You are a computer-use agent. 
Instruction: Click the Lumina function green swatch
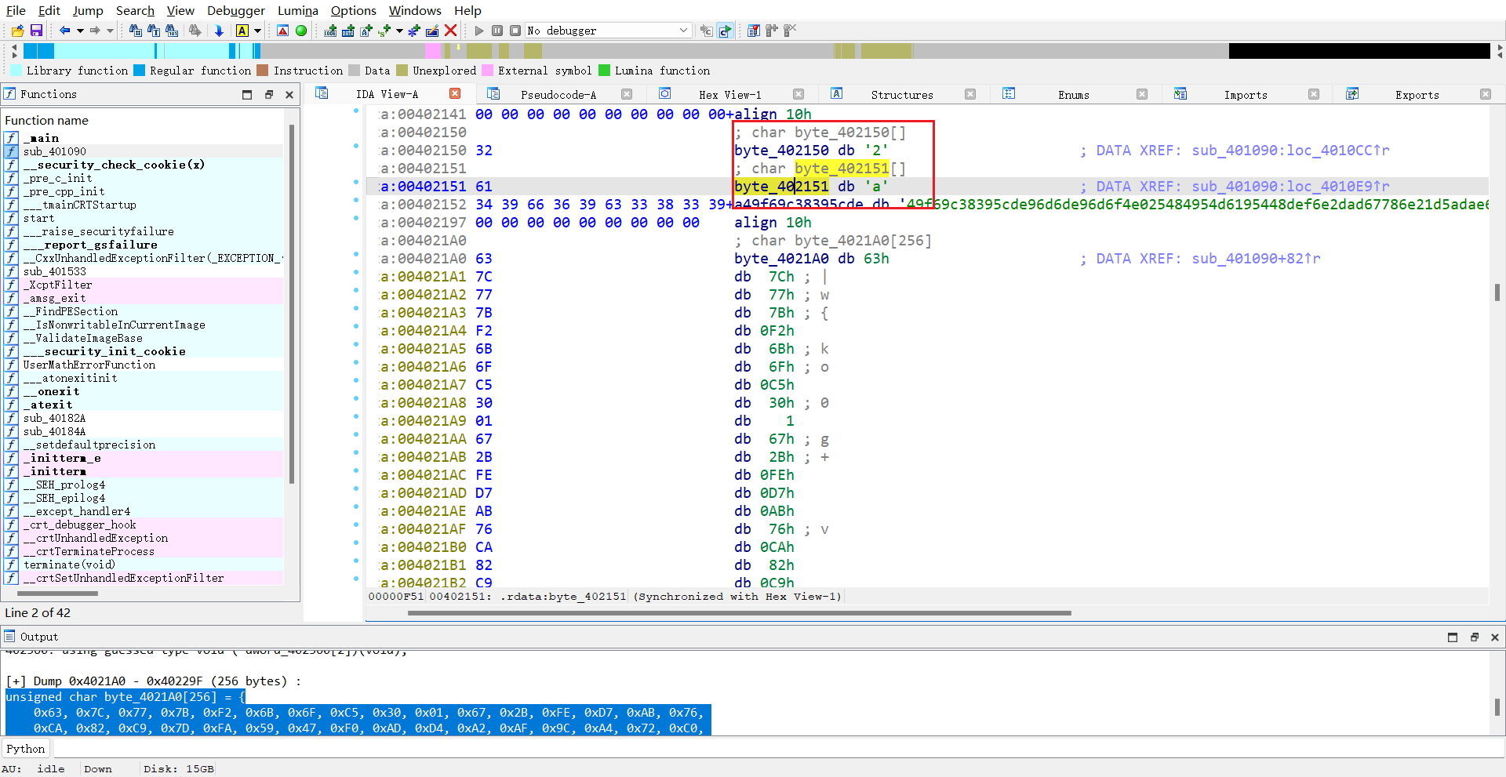604,71
